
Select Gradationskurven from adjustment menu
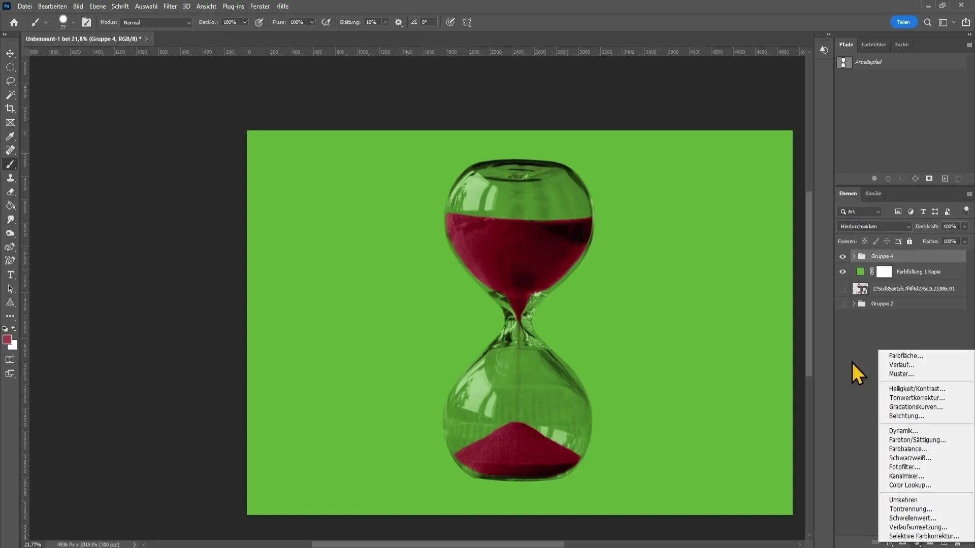917,407
